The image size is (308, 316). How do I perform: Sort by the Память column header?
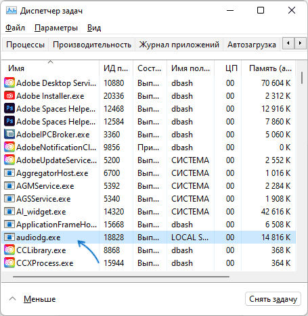pyautogui.click(x=268, y=68)
